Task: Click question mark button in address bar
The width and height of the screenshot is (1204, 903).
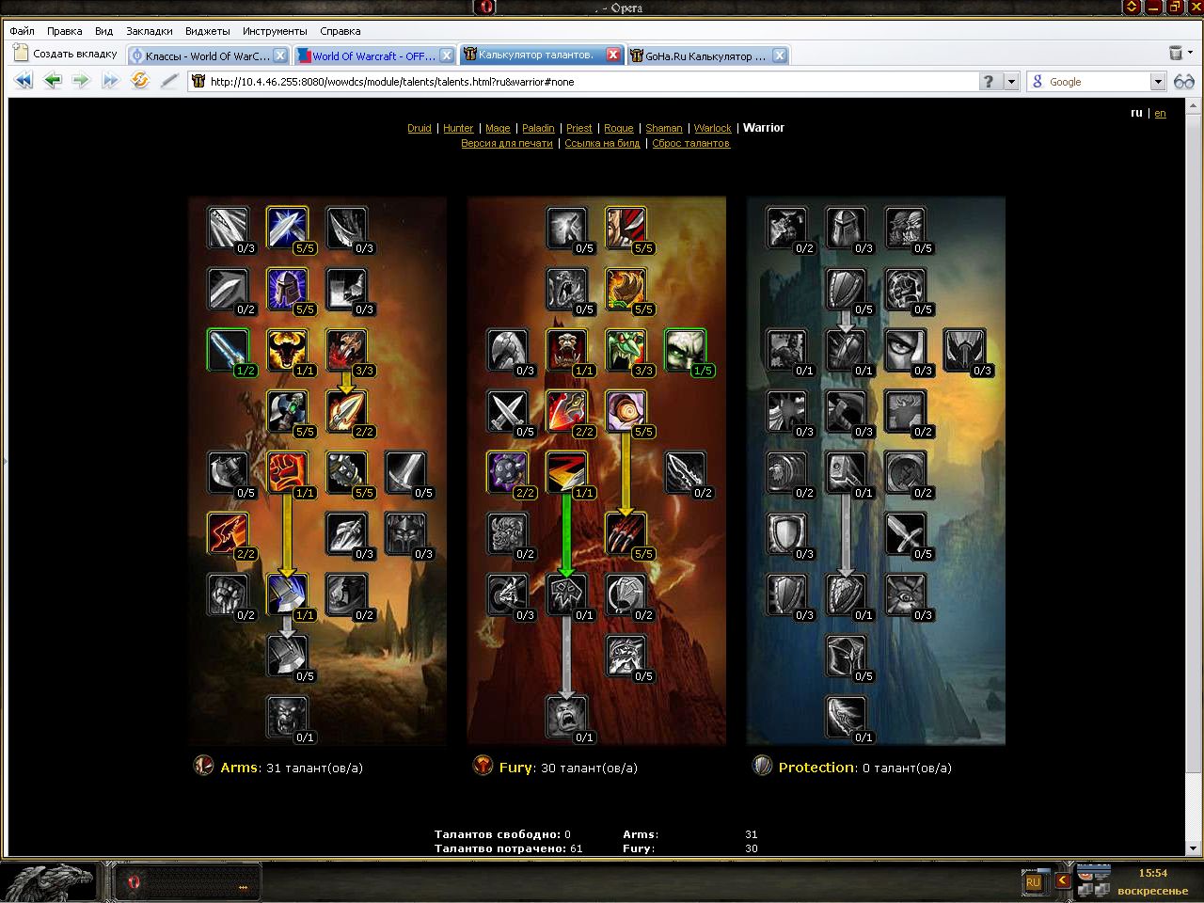Action: [988, 82]
